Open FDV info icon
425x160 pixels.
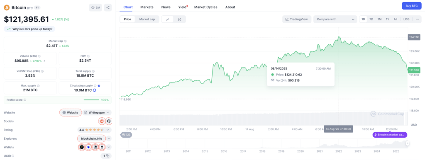[x=88, y=56]
